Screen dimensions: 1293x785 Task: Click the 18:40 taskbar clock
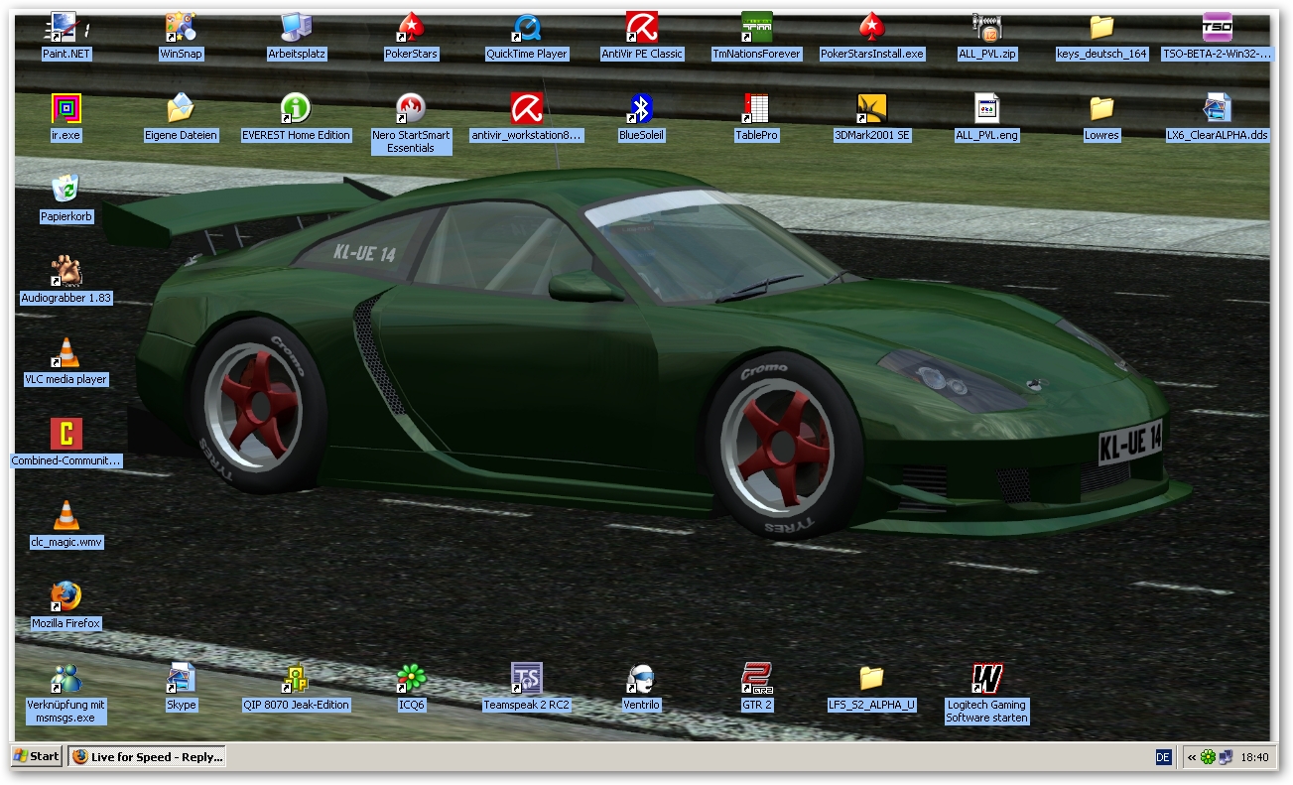(x=1255, y=757)
